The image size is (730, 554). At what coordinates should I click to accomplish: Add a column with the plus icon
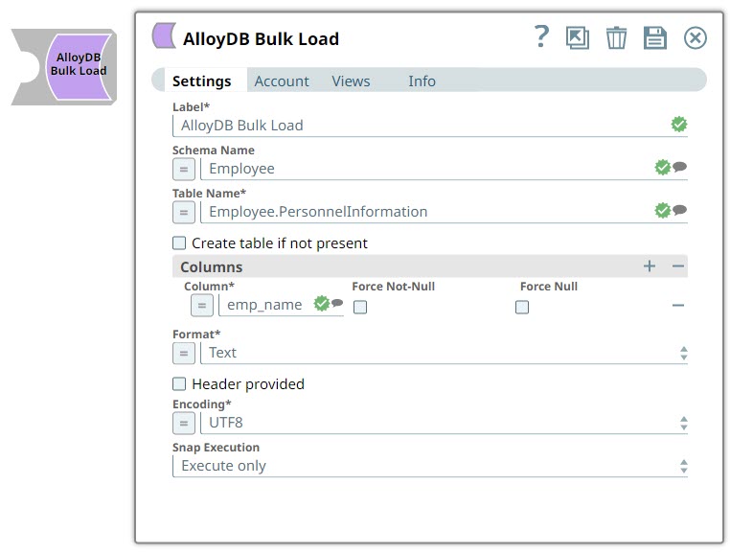pyautogui.click(x=650, y=266)
